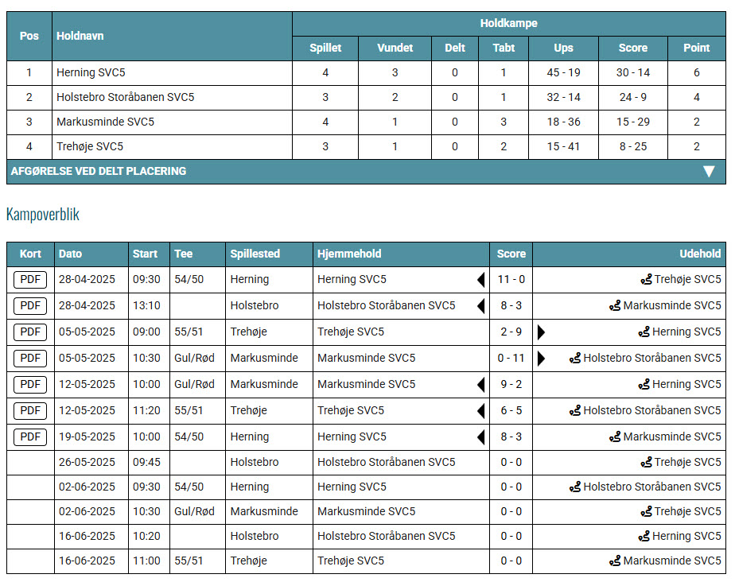Click the icon beside Holstebro Storåbanen SVC5 on 02-06-2025
This screenshot has width=735, height=582.
click(575, 487)
